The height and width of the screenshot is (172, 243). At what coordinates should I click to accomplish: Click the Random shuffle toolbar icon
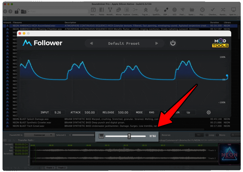(x=223, y=10)
